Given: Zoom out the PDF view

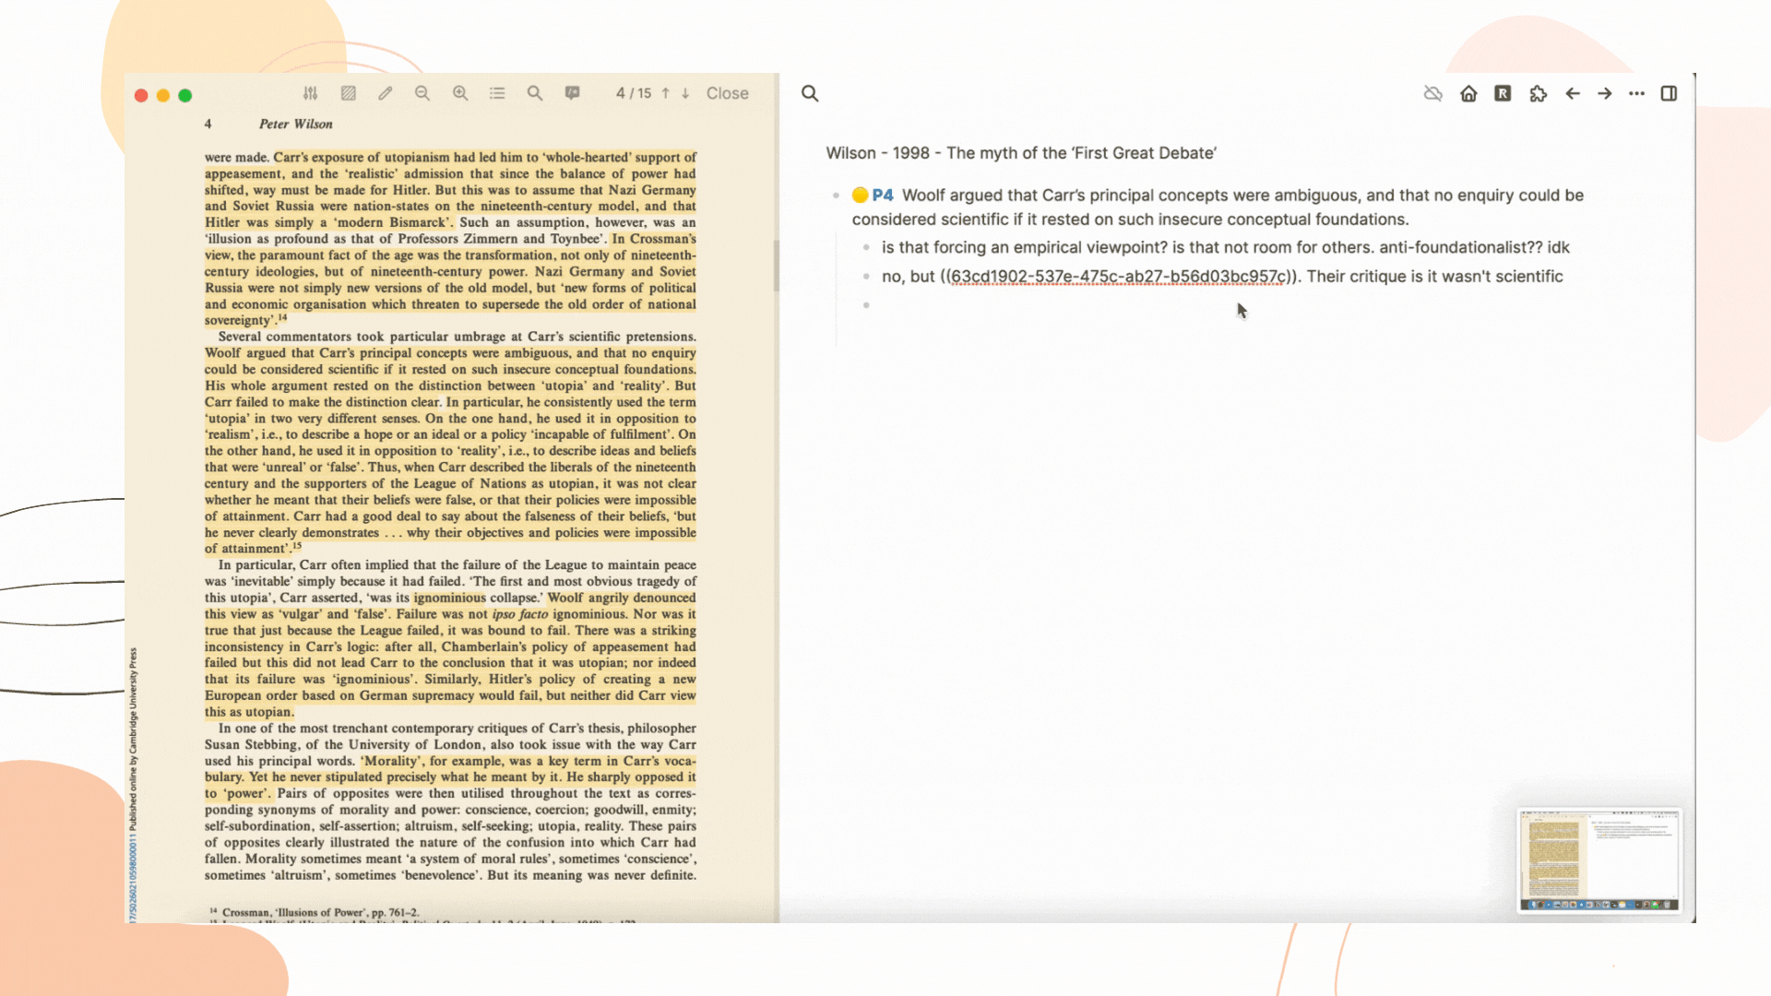Looking at the screenshot, I should [x=422, y=93].
